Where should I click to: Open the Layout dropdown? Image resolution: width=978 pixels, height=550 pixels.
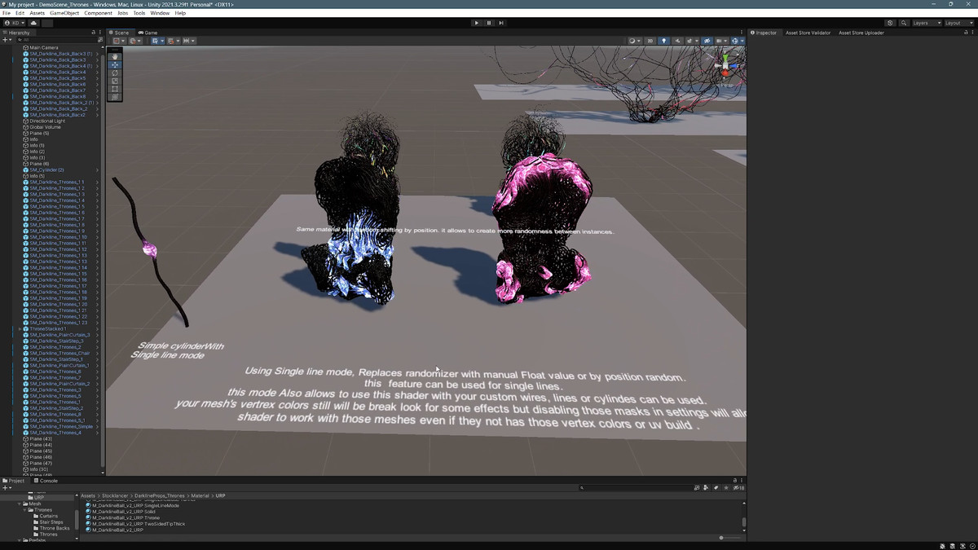coord(957,23)
